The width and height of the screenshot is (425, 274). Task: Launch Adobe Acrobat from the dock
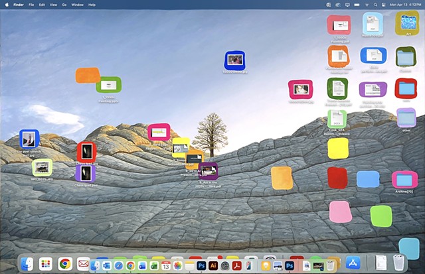(236, 266)
